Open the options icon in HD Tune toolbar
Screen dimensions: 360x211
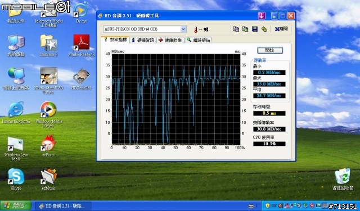click(264, 29)
